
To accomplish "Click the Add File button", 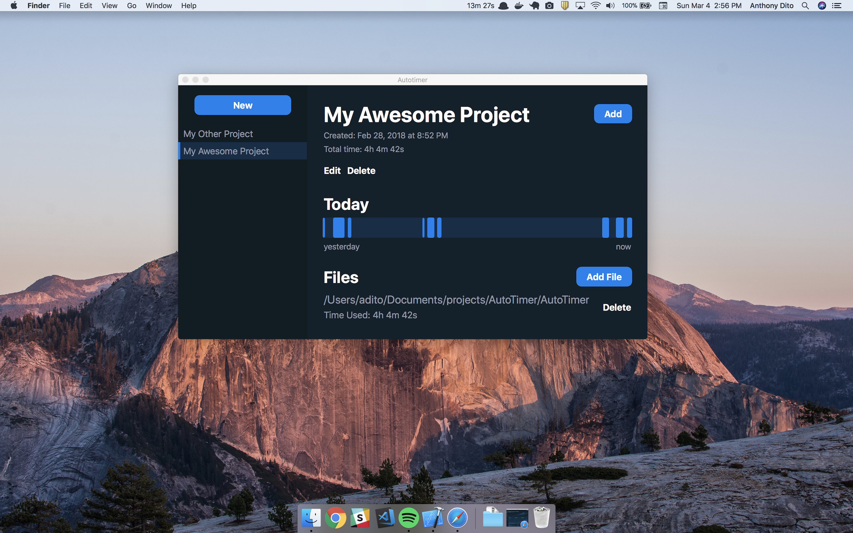I will (x=604, y=276).
